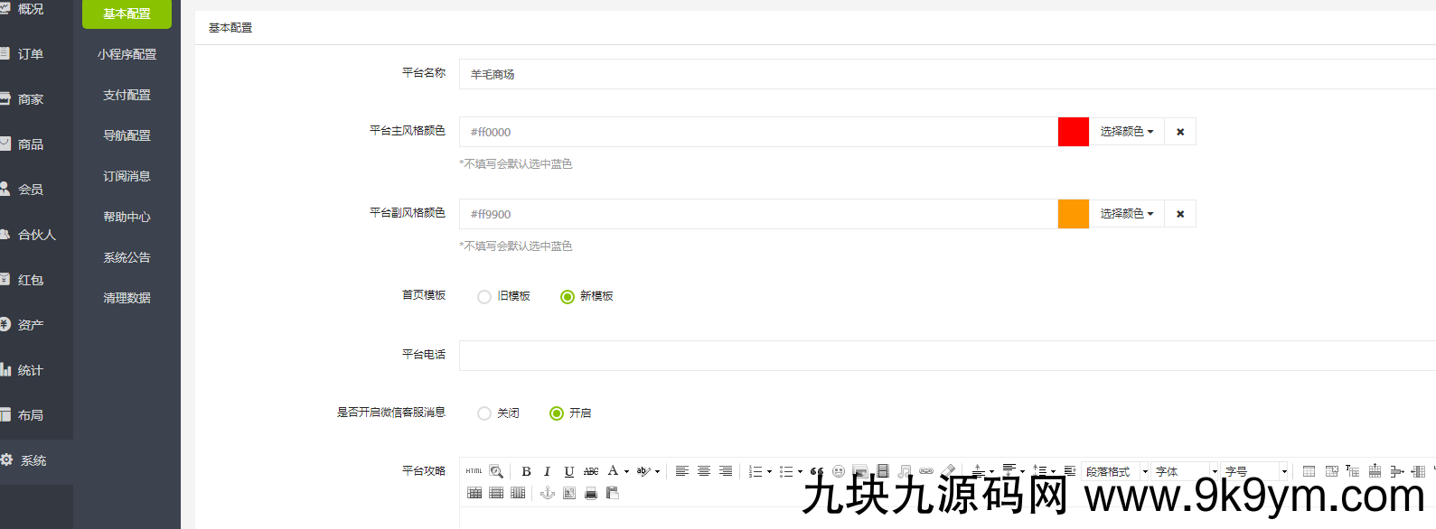Click the orange 平台副风格颜色 swatch
Screen dimensions: 1436x529
click(x=1073, y=214)
